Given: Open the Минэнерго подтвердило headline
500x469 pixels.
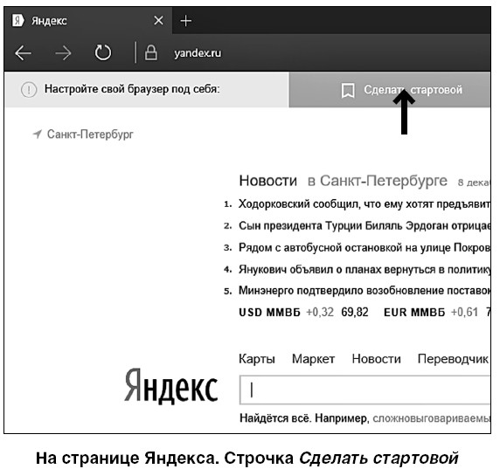Looking at the screenshot, I should click(365, 291).
